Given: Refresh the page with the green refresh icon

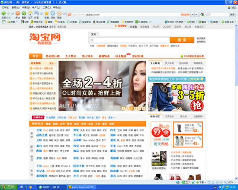Looking at the screenshot, I should 24,13.
